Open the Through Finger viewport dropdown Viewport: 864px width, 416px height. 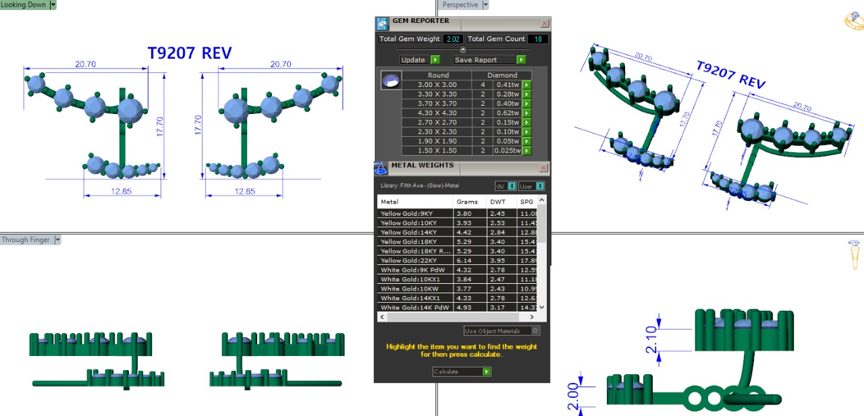pos(57,240)
